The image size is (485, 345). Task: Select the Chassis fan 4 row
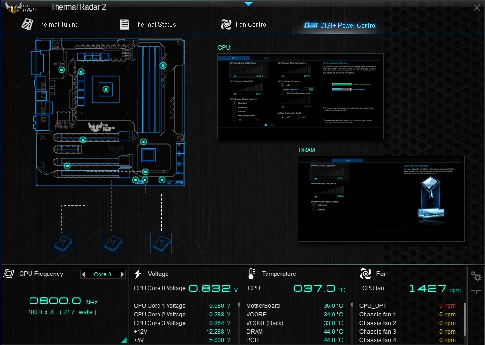[408, 340]
